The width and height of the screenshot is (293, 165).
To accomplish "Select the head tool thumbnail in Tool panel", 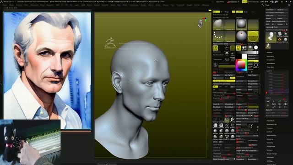I will pos(271,37).
